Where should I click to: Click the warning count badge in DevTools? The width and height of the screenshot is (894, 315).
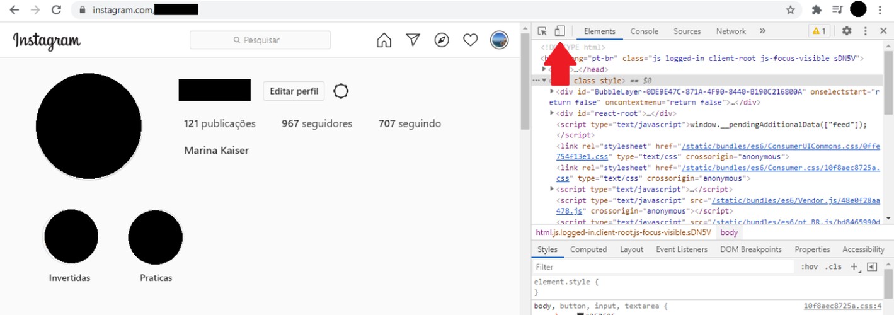click(x=819, y=31)
